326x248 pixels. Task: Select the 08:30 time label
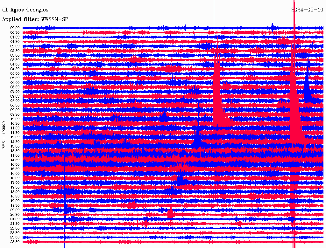[x=15, y=105]
